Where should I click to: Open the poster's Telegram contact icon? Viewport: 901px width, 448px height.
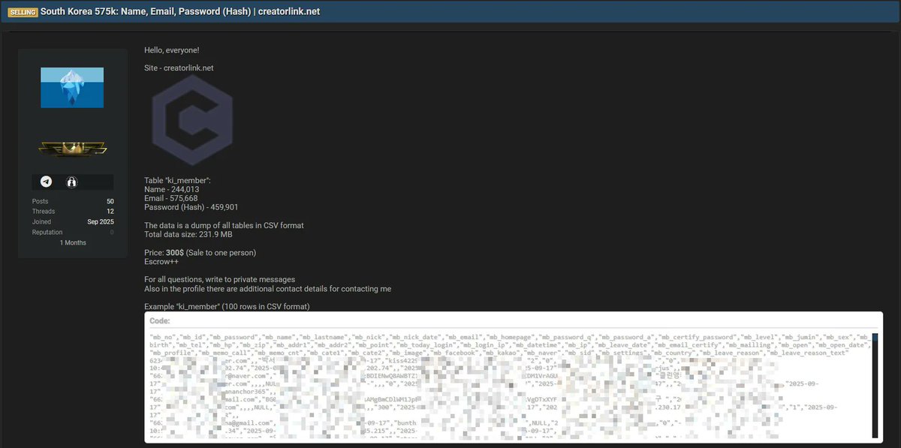47,182
